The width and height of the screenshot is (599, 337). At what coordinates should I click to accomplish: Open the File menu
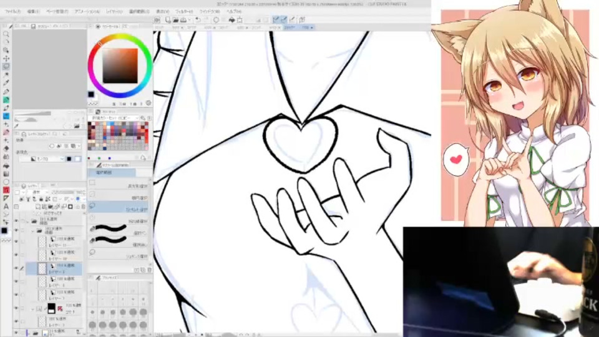tap(12, 11)
